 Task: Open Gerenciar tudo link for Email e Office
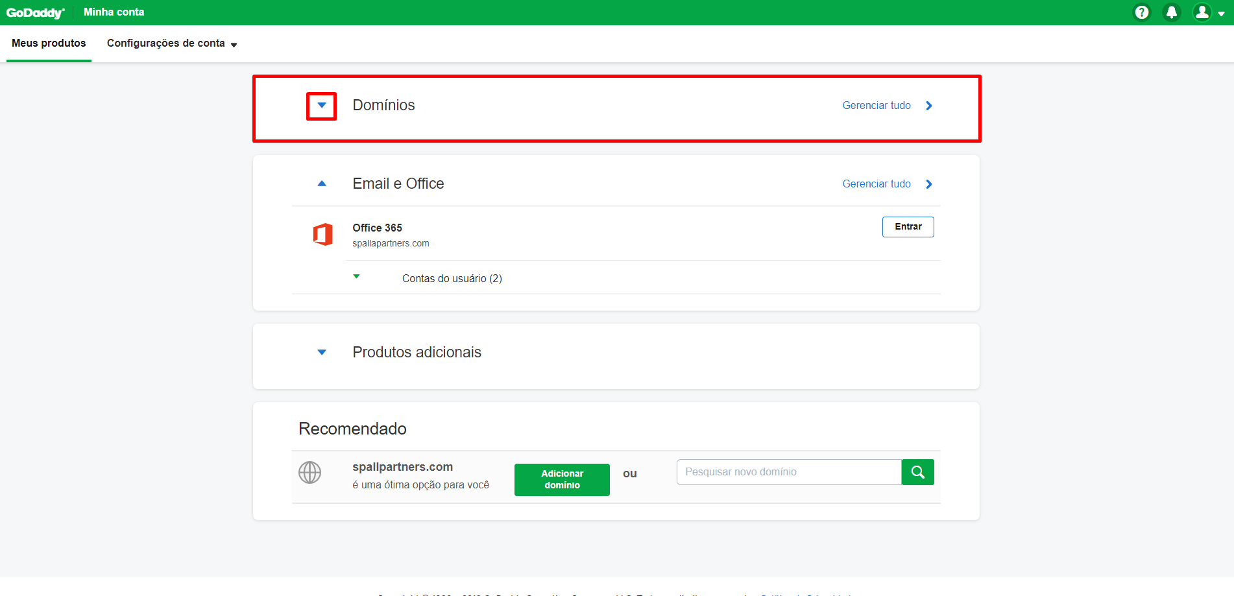(876, 184)
